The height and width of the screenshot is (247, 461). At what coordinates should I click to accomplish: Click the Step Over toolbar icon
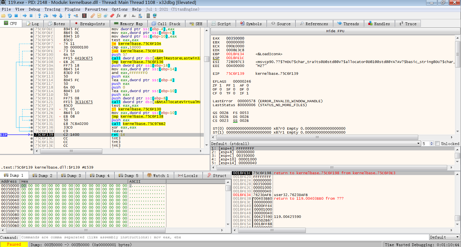pos(46,16)
